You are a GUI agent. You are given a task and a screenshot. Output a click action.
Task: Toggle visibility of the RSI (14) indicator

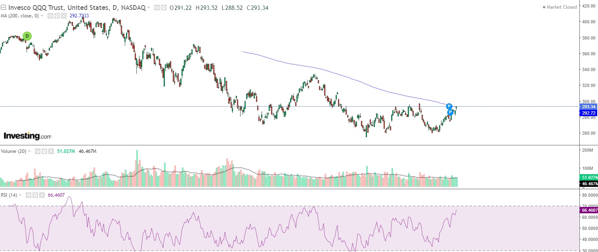pos(29,195)
